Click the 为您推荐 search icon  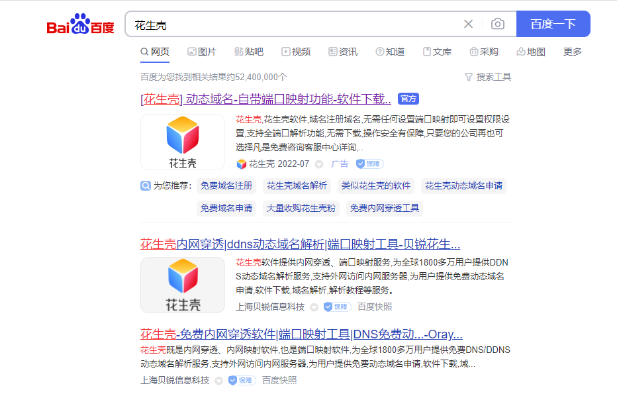point(146,186)
